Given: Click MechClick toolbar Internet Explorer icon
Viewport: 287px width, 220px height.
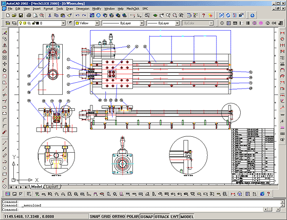Looking at the screenshot, I should 262,193.
